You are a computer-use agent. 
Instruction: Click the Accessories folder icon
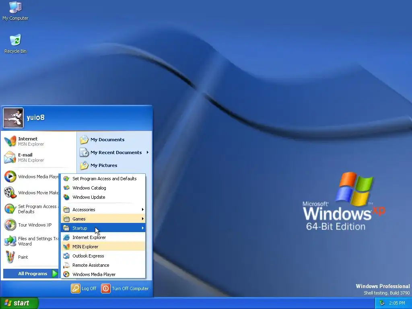click(66, 209)
